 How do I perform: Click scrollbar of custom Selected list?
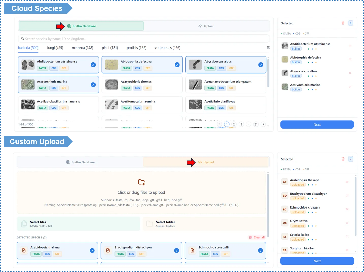pyautogui.click(x=355, y=207)
